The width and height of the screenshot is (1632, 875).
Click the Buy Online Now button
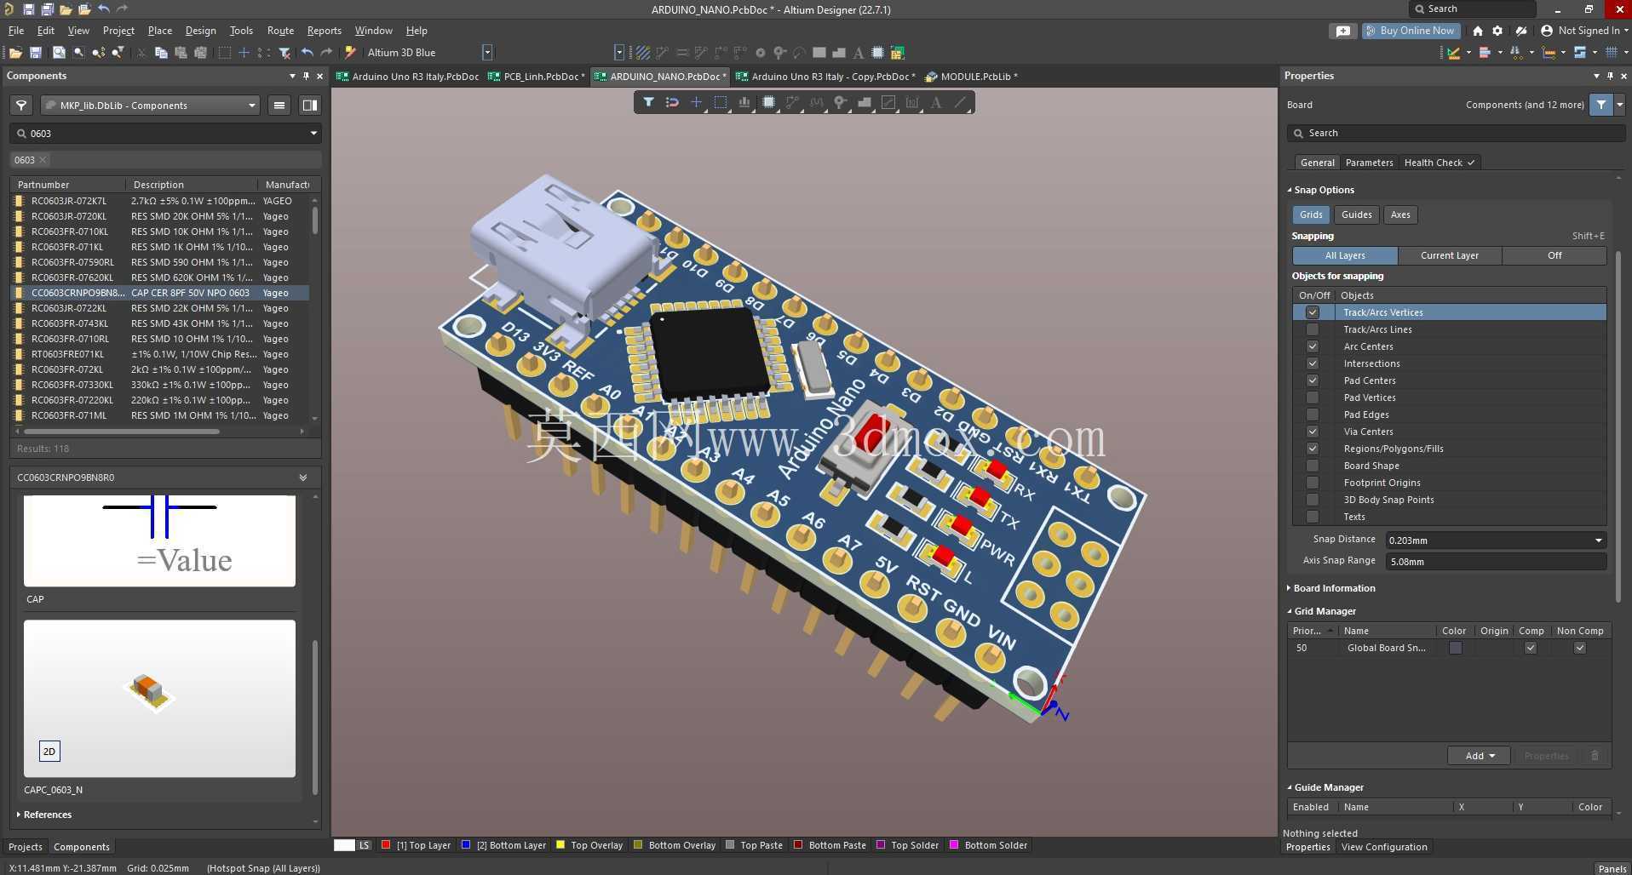coord(1411,31)
